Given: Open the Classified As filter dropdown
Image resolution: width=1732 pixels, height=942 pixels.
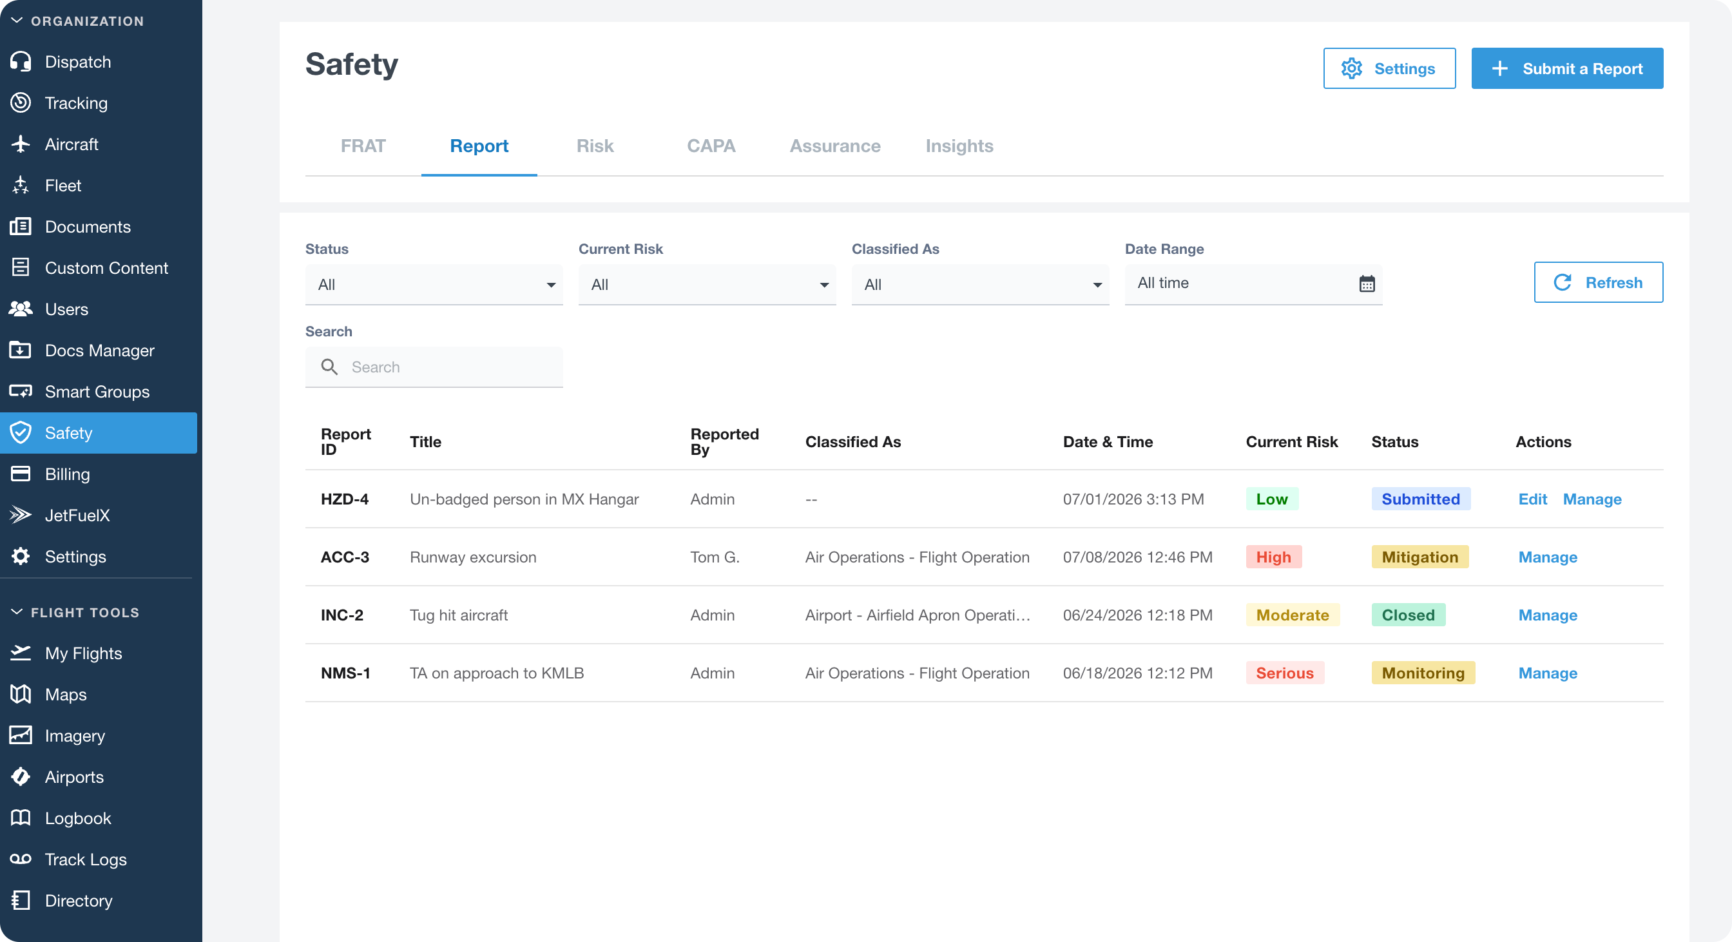Looking at the screenshot, I should coord(979,284).
